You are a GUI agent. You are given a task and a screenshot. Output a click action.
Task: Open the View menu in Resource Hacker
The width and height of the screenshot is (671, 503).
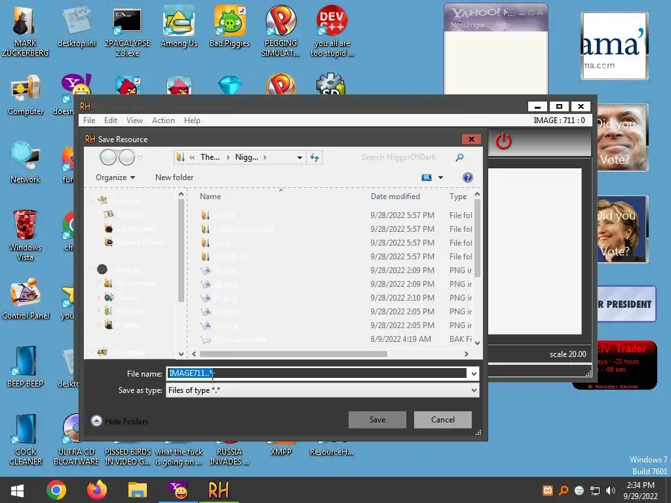pos(134,121)
